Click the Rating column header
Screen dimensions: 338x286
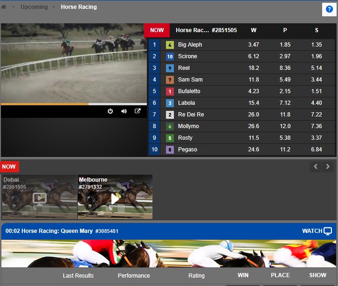point(196,275)
